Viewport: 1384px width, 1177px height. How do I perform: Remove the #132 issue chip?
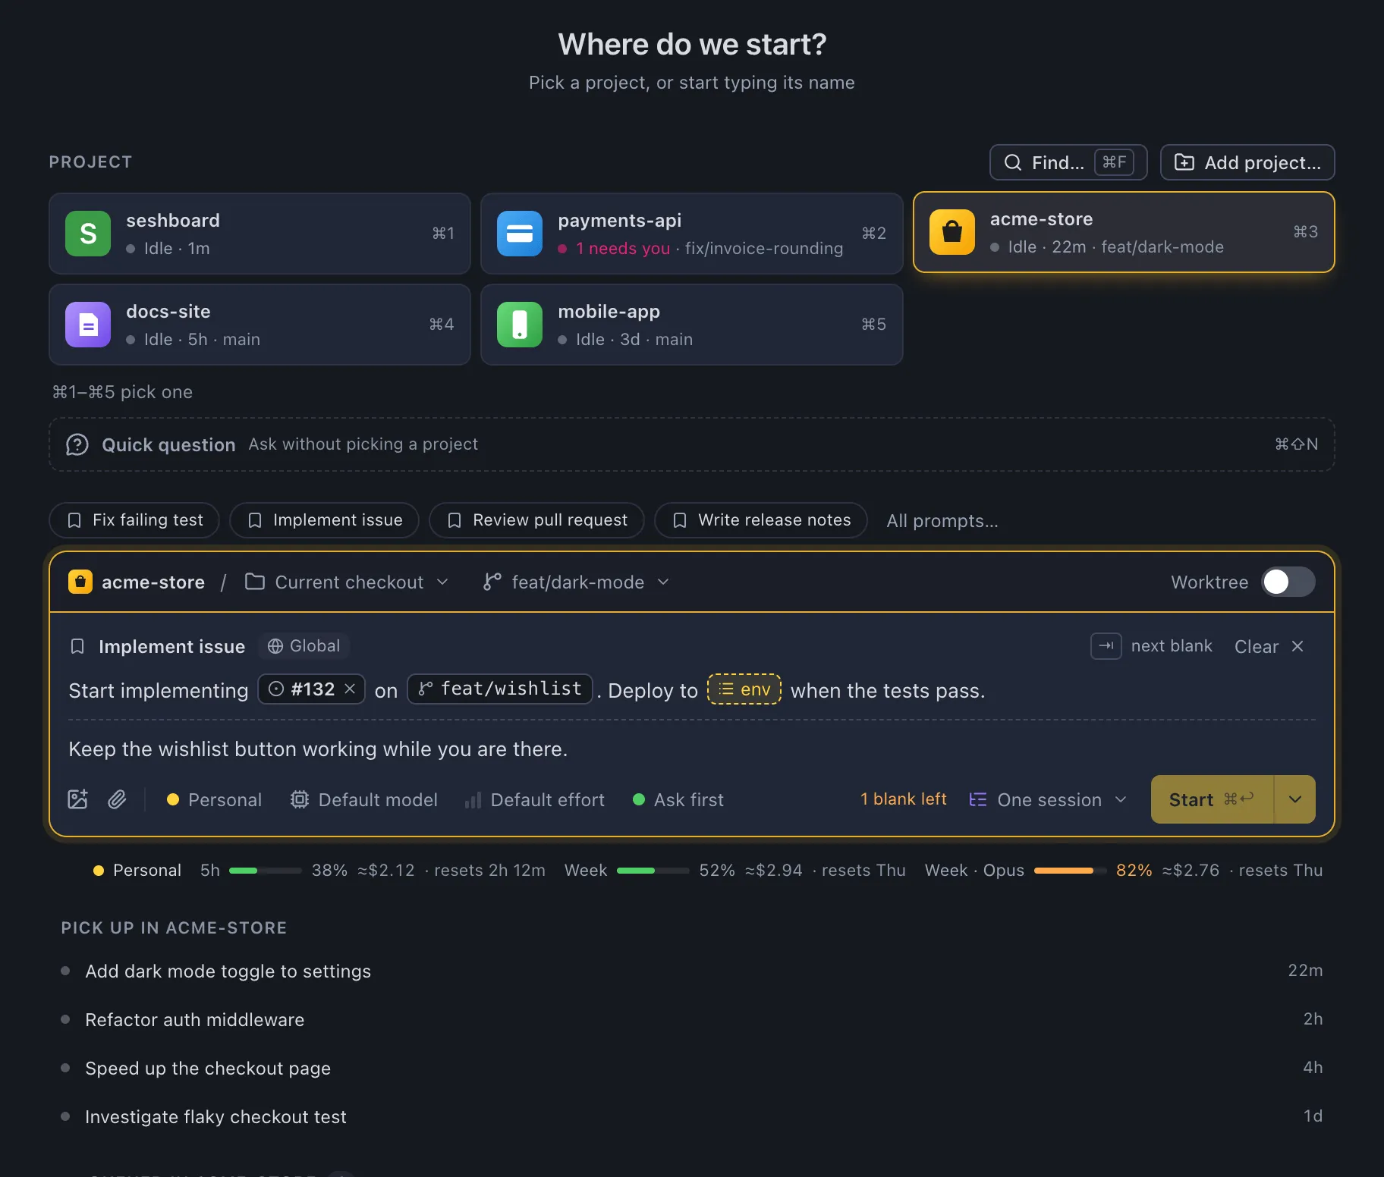pos(350,689)
